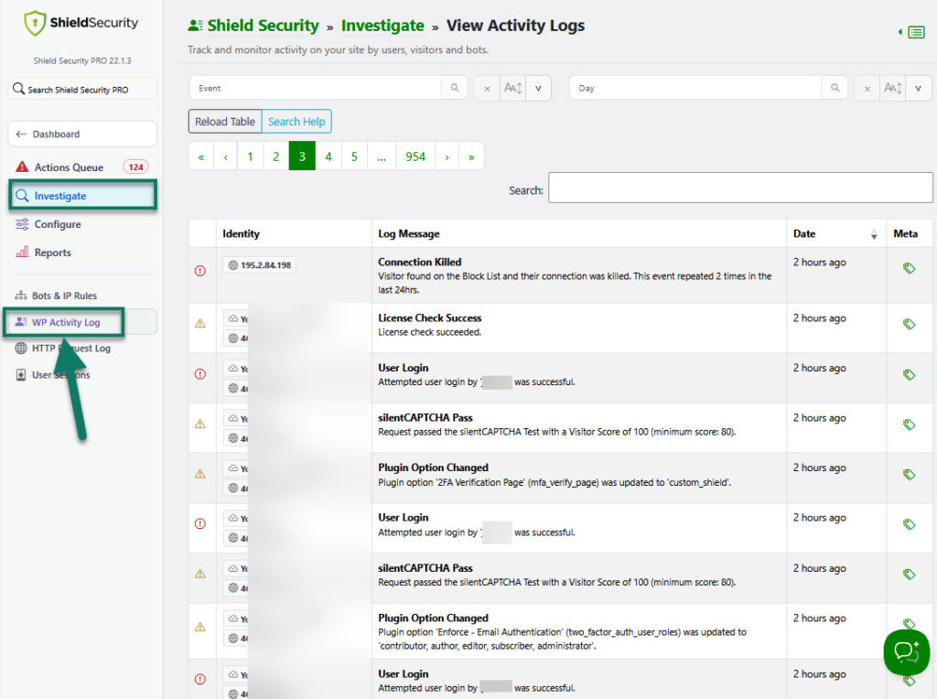Open the Event filter options dropdown
This screenshot has width=937, height=699.
coord(538,89)
